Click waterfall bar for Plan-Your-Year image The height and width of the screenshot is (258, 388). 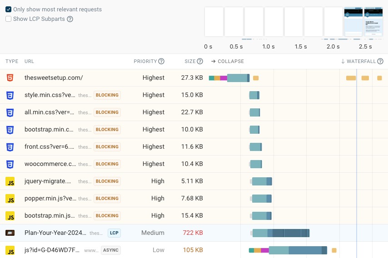[281, 233]
